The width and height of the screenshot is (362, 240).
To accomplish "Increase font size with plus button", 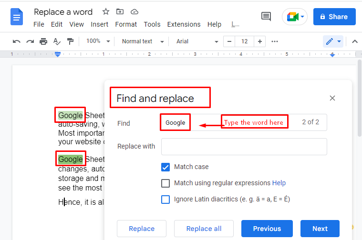I will (x=260, y=41).
